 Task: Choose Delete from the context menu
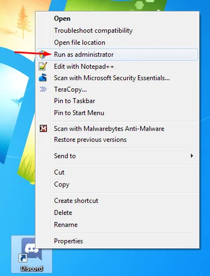pos(117,213)
